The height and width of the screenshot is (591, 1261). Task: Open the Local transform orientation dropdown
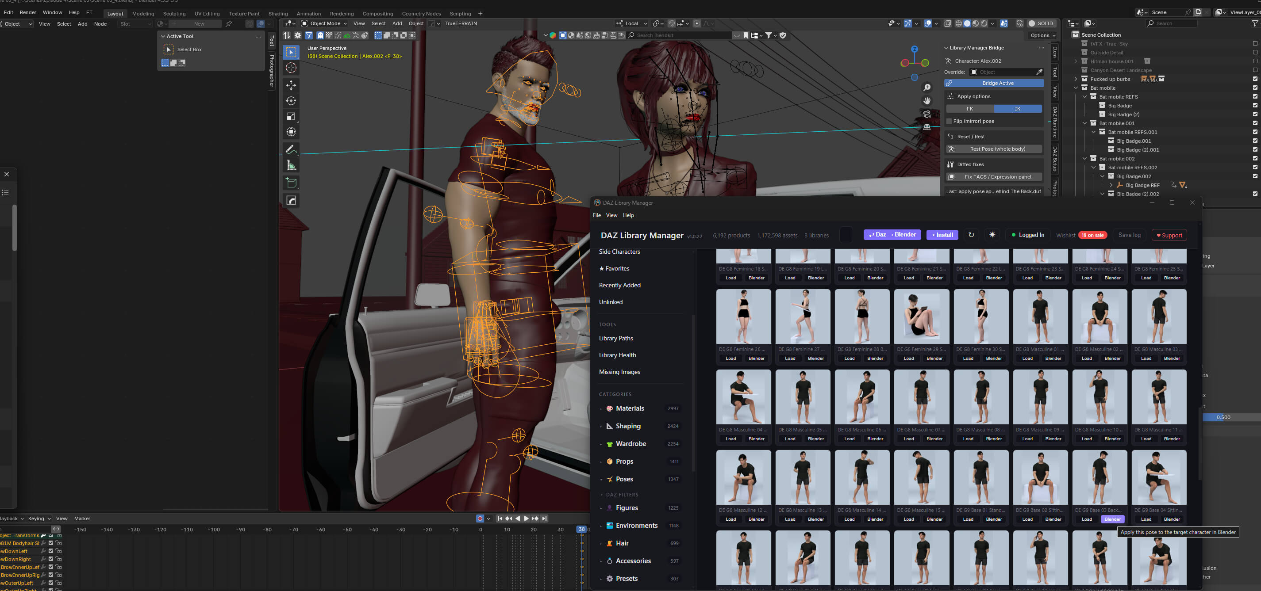(x=631, y=23)
